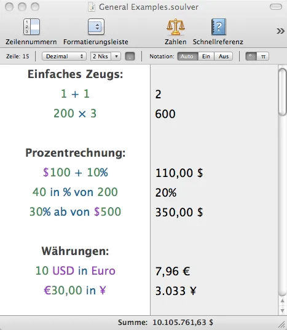Click the vertical scrollbar thumb
This screenshot has width=287, height=330.
click(282, 92)
